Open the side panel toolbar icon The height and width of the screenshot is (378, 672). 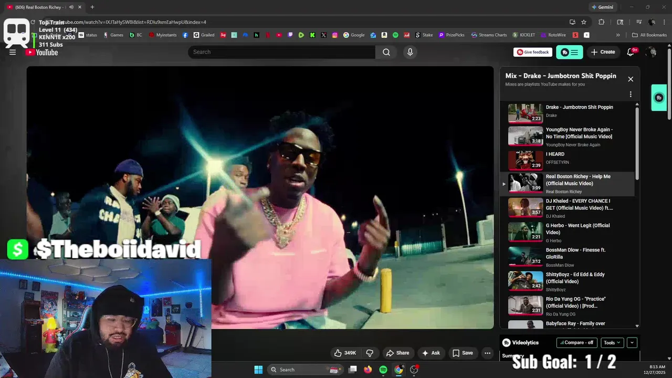tap(620, 22)
